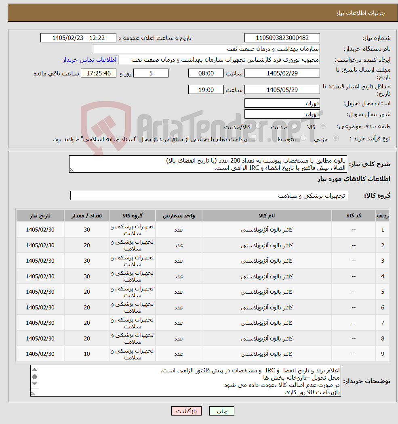Click the شماره نیاز number field

click(282, 38)
